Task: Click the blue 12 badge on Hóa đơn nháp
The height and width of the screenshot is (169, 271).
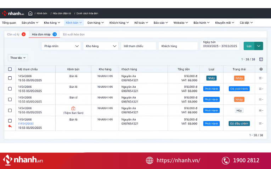Action: (55, 34)
